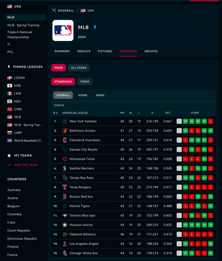Click the Texas Rangers logo
This screenshot has width=222, height=261.
coord(65,187)
